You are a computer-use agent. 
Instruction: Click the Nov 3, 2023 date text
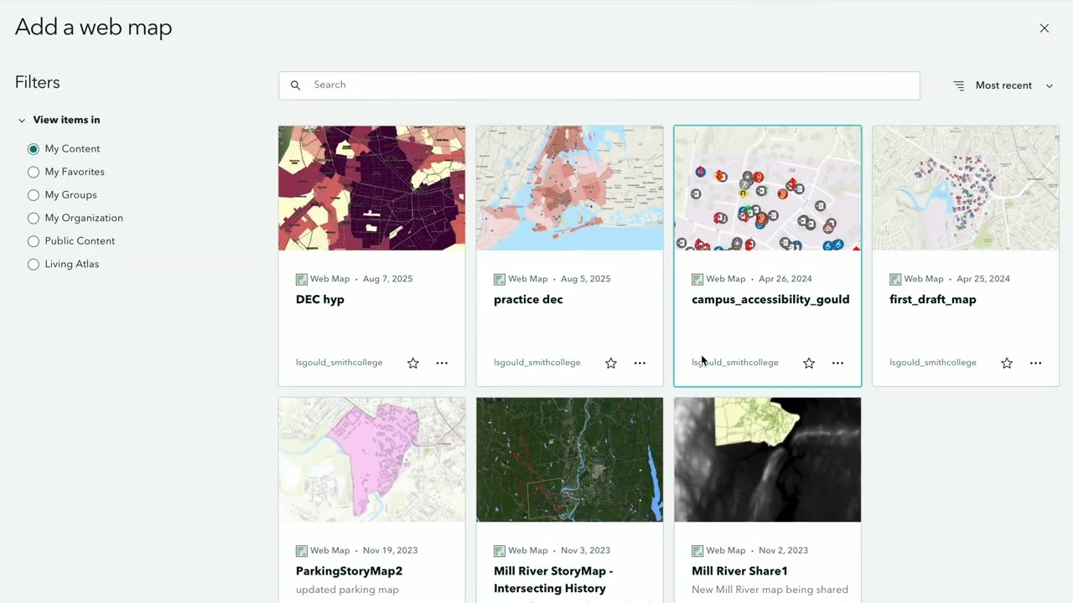click(585, 550)
